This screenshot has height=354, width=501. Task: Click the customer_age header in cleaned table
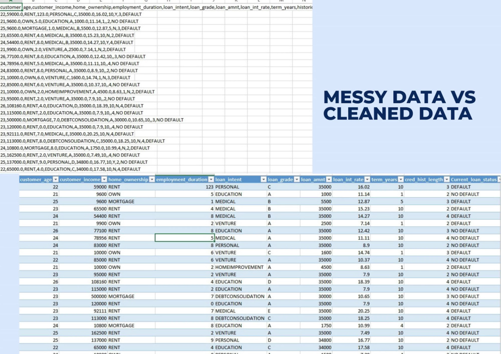pos(36,179)
